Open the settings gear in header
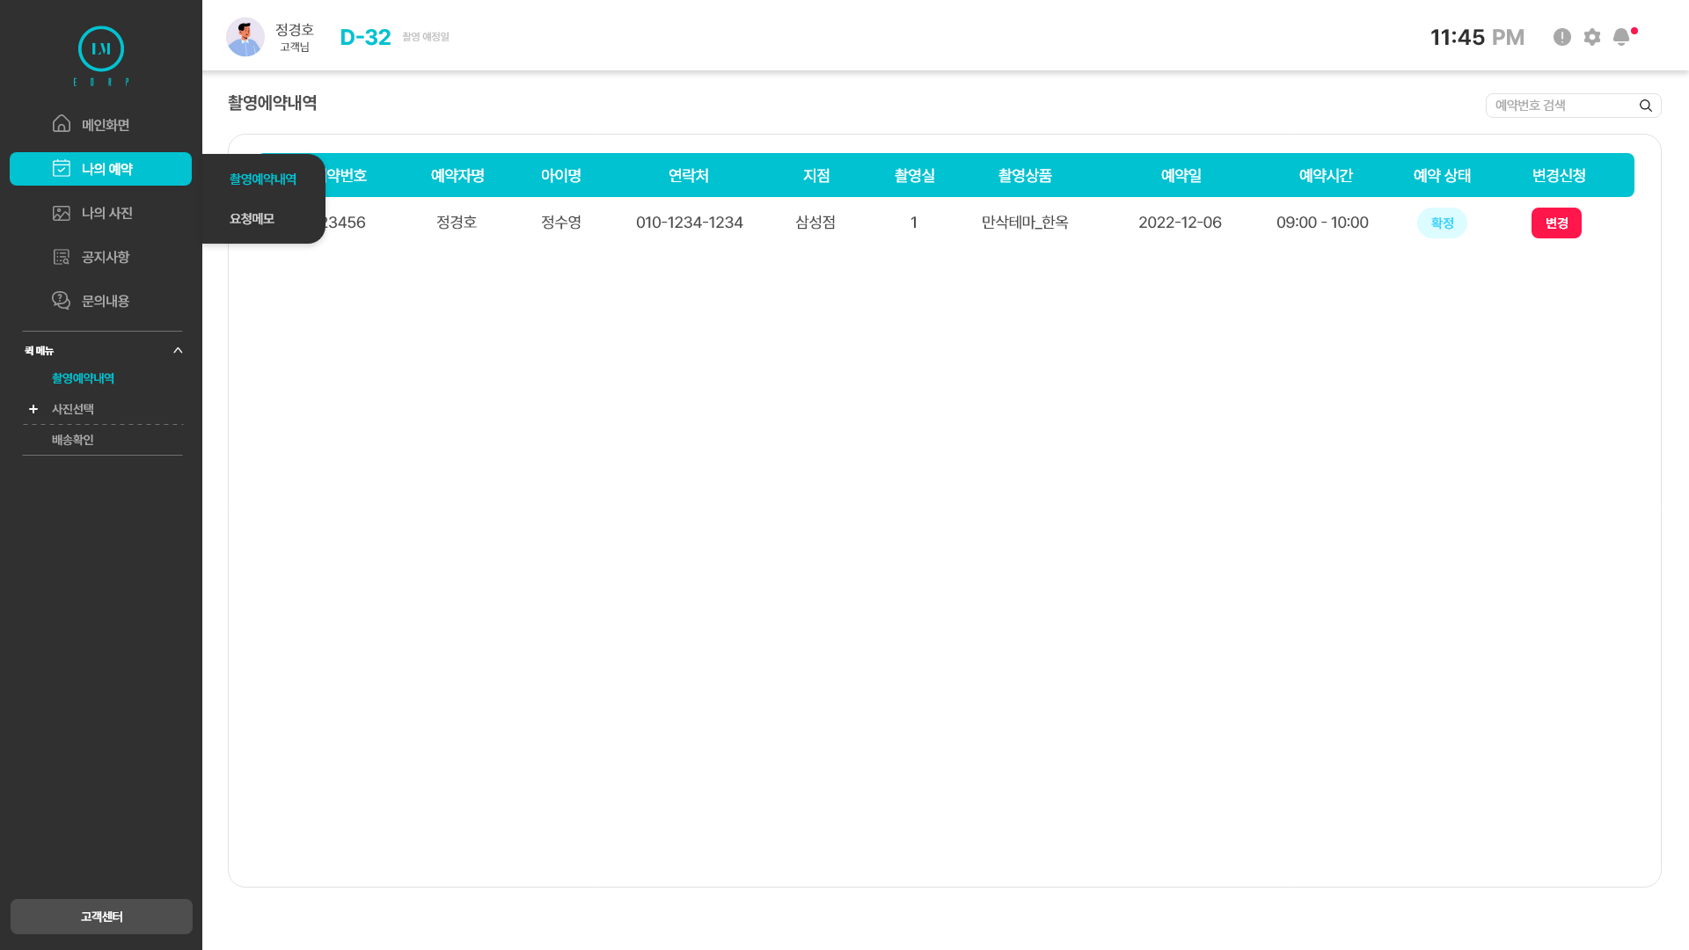 [x=1592, y=37]
